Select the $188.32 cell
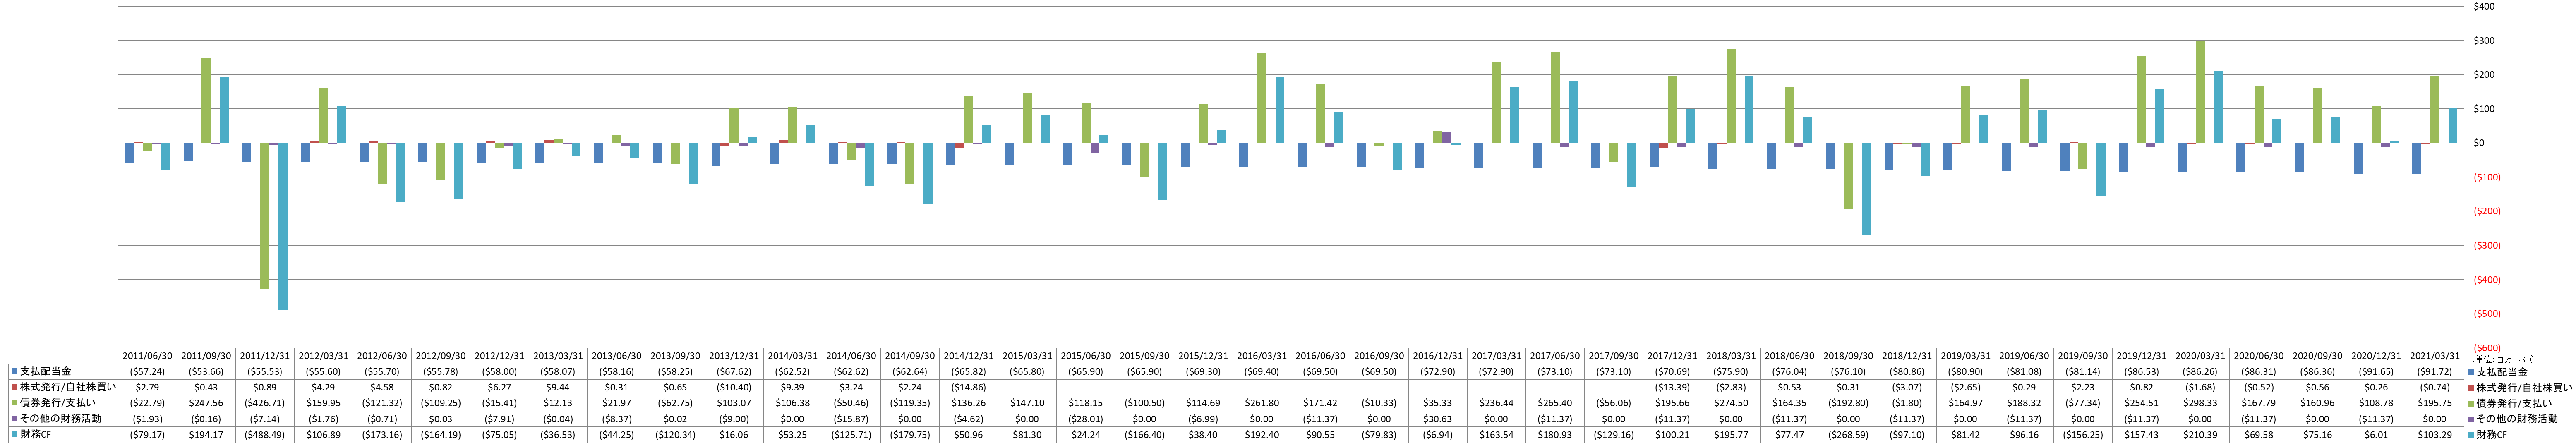The height and width of the screenshot is (443, 2576). pyautogui.click(x=2024, y=403)
